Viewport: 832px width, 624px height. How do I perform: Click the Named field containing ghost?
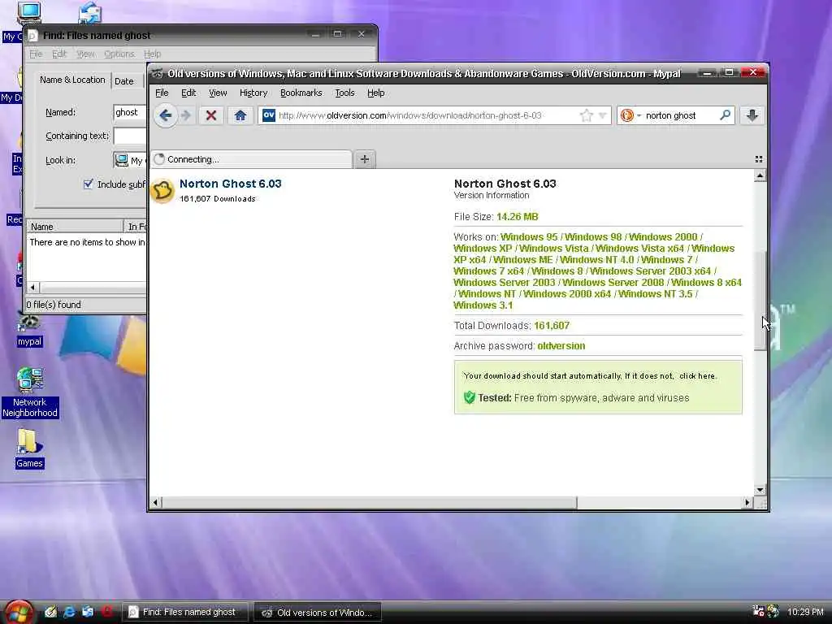(x=130, y=112)
